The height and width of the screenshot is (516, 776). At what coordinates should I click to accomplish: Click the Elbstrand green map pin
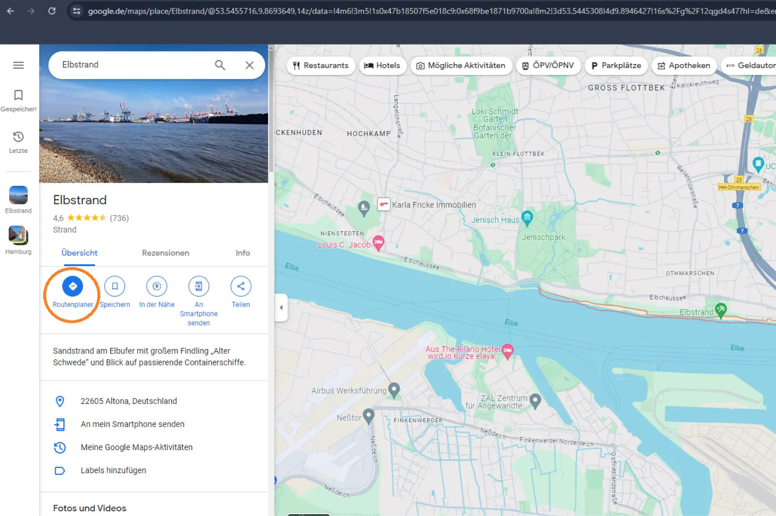coord(721,310)
